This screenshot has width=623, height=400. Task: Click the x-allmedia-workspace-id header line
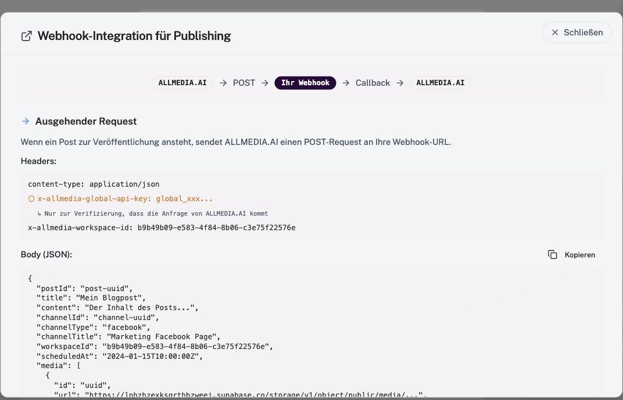(x=162, y=228)
